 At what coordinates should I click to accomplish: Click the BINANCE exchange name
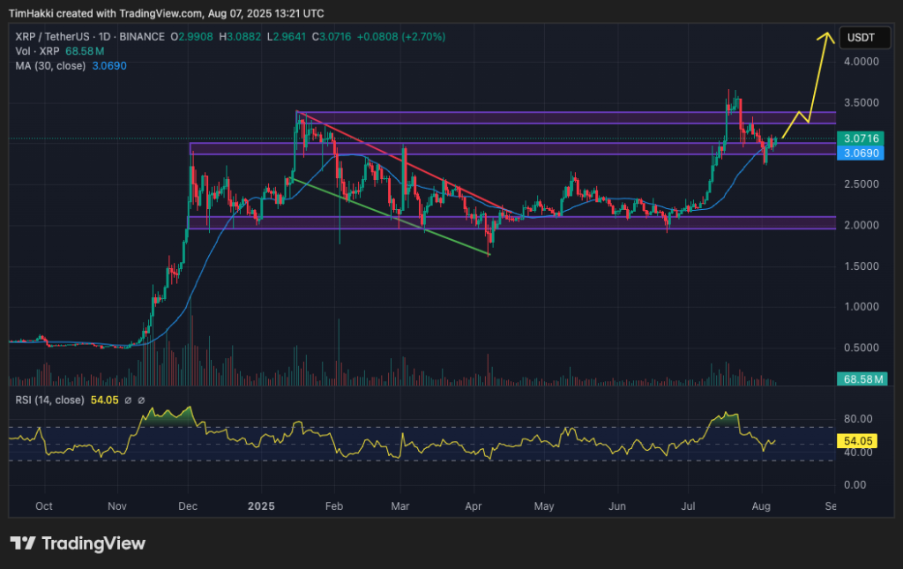[141, 36]
